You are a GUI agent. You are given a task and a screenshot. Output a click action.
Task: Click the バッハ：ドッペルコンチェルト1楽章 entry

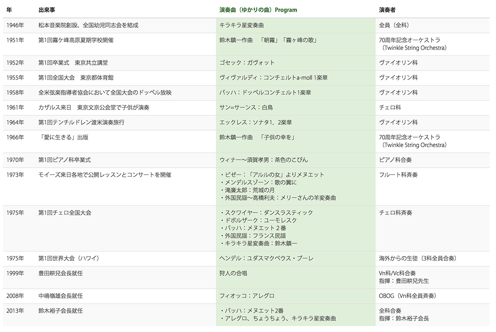pyautogui.click(x=266, y=92)
